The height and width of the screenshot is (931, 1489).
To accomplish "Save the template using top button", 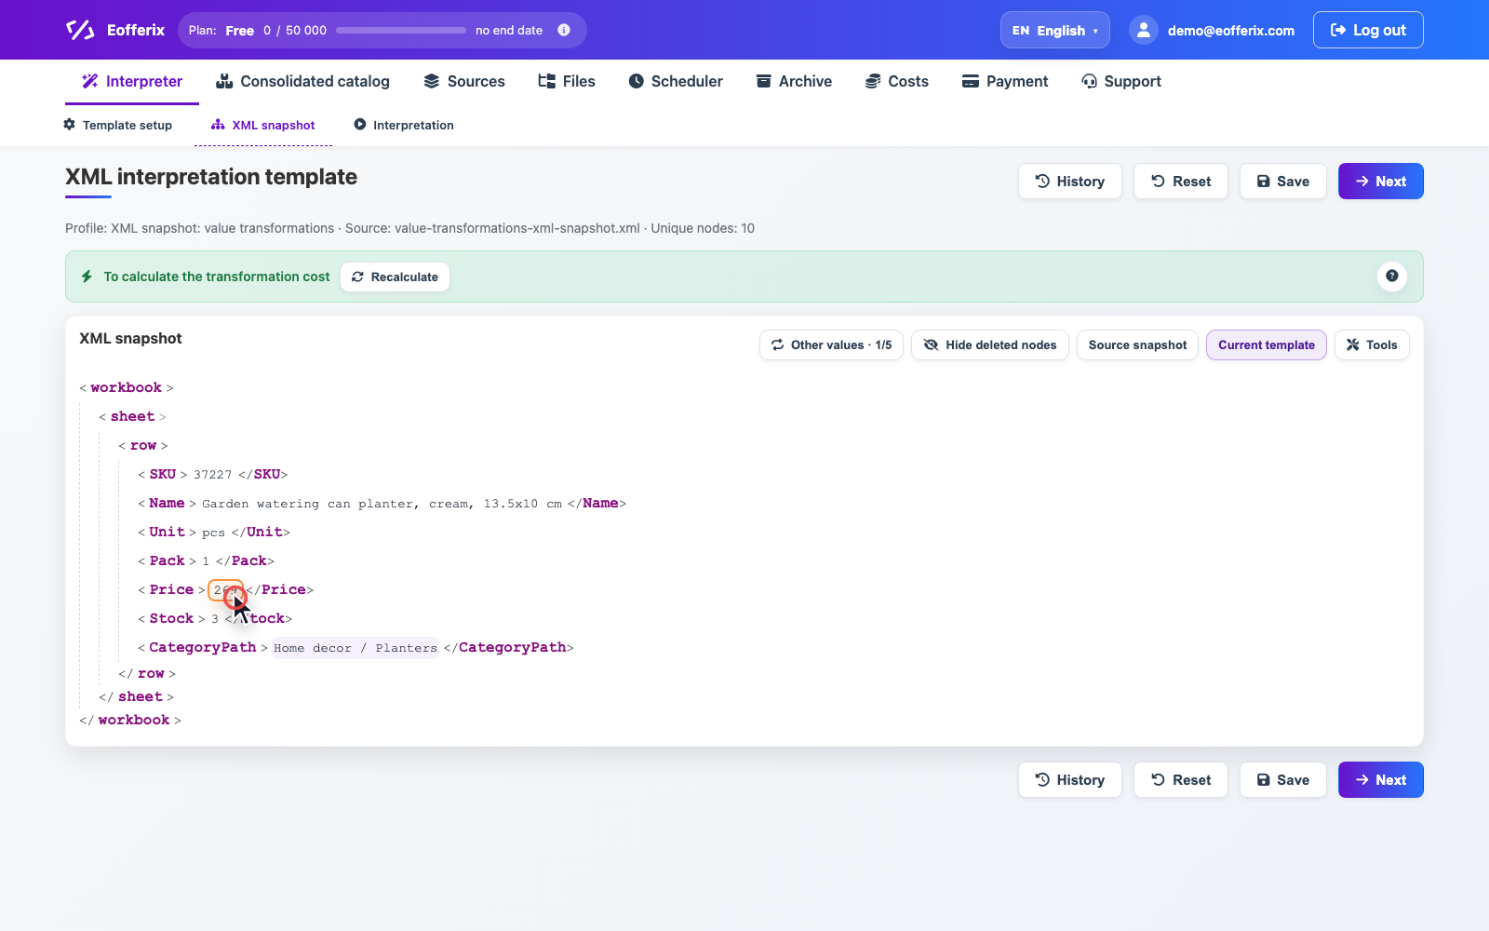I will point(1283,182).
